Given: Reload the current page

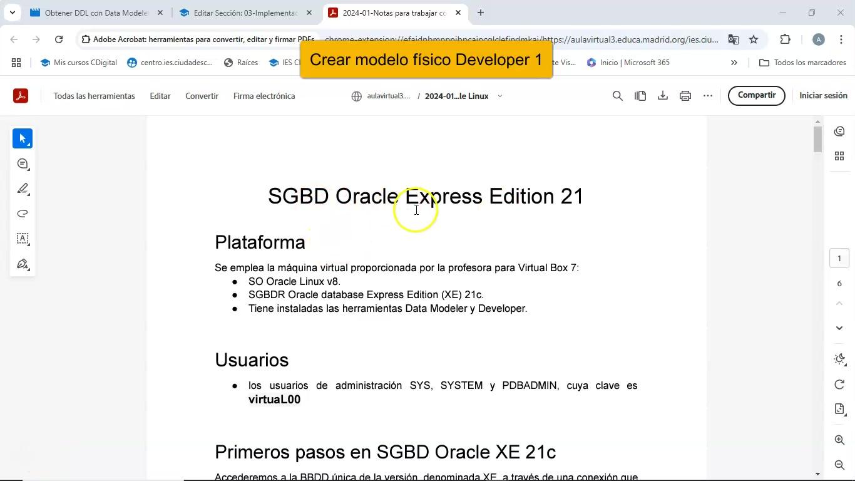Looking at the screenshot, I should click(59, 39).
